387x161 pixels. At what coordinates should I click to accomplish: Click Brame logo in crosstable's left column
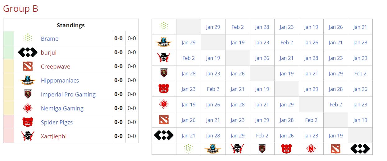pyautogui.click(x=164, y=27)
